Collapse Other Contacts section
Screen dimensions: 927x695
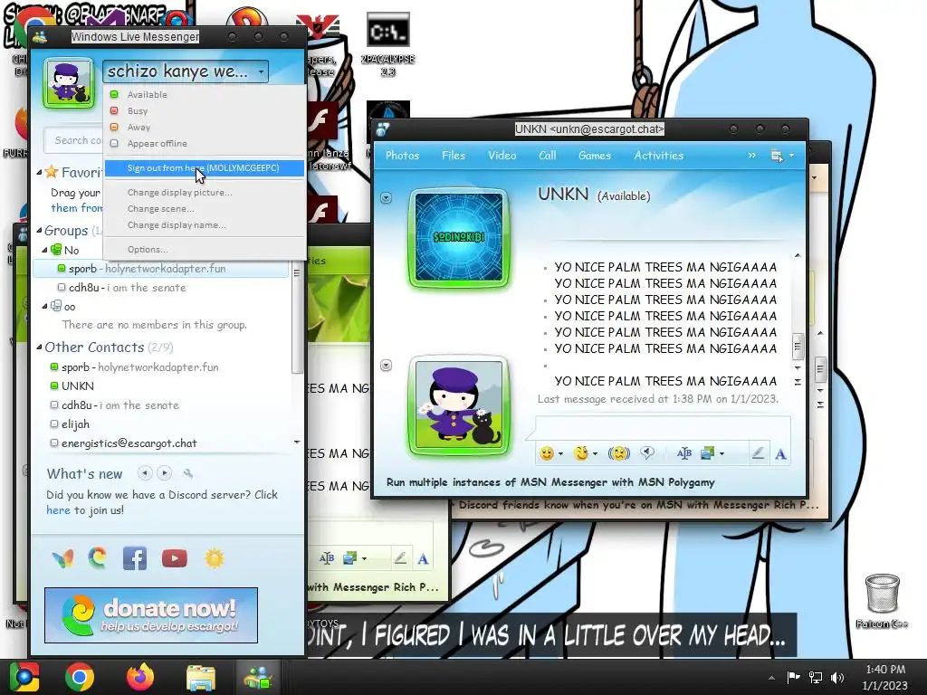pos(39,347)
